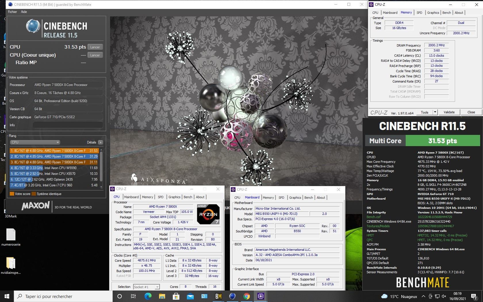The width and height of the screenshot is (483, 302).
Task: Switch to SPD tab in Memory CPU-Z window
Action: point(419,13)
